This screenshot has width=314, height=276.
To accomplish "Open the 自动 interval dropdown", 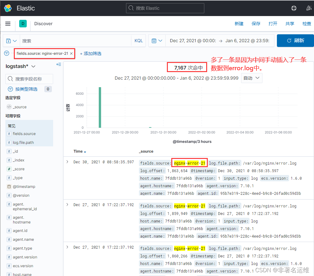I will pyautogui.click(x=251, y=78).
